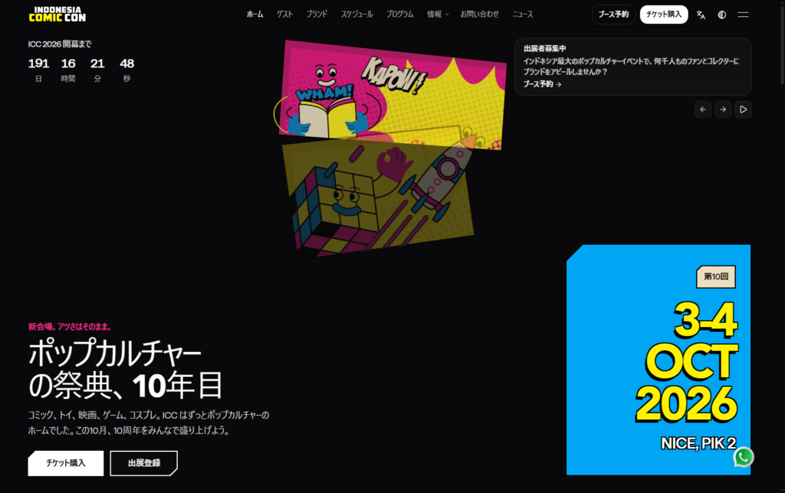Toggle the dark/light theme icon
This screenshot has width=785, height=493.
pyautogui.click(x=721, y=15)
